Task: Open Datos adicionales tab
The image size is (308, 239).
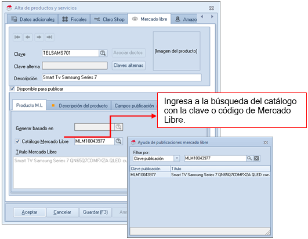Action: coord(32,19)
